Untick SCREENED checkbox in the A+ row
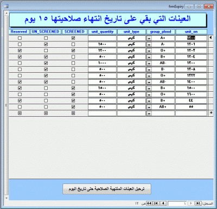Viewport: 217px width, 209px height. coord(73,38)
